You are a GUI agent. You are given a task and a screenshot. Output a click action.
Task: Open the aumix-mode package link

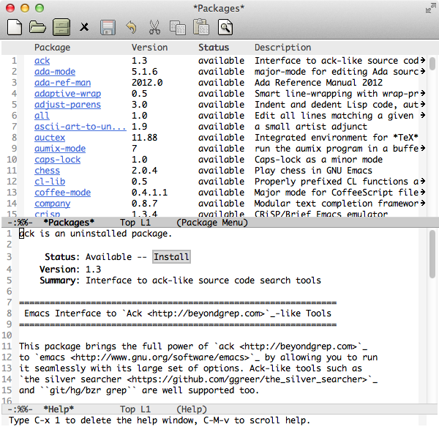(x=60, y=149)
